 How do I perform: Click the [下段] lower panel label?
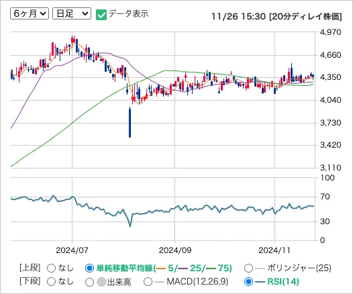point(30,281)
